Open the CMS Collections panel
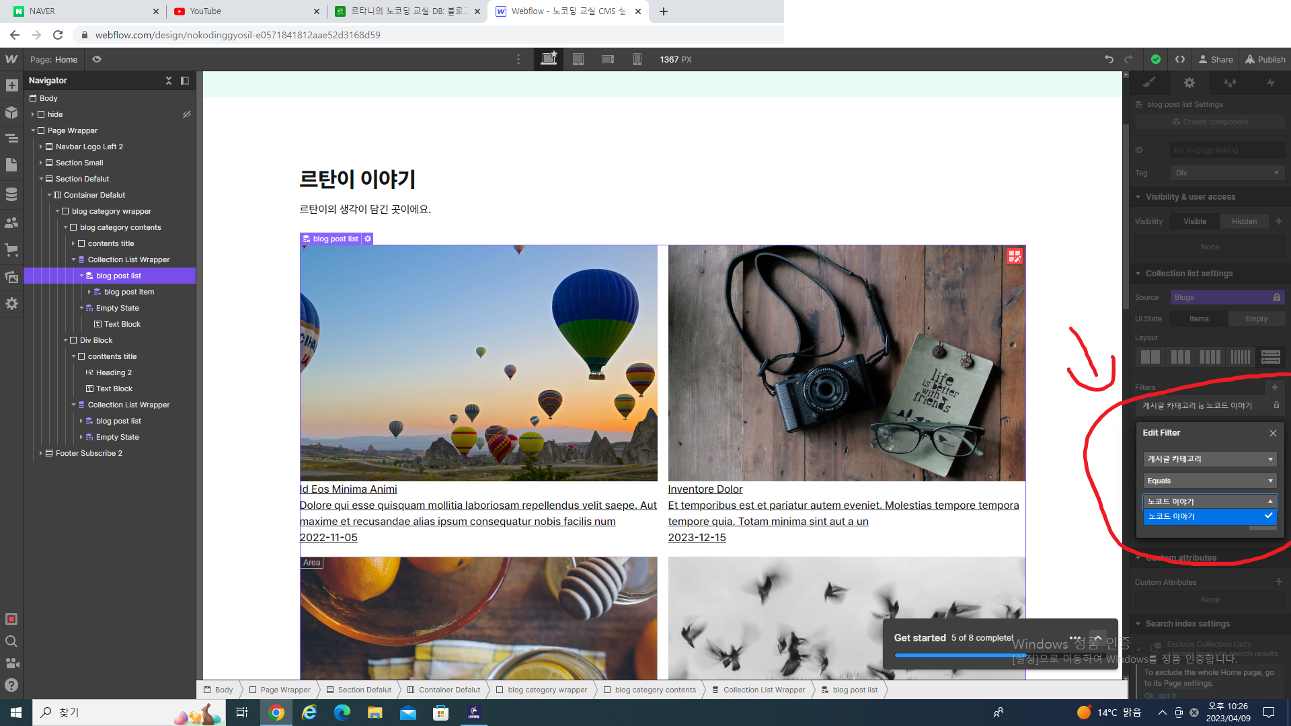Image resolution: width=1291 pixels, height=726 pixels. click(x=11, y=194)
